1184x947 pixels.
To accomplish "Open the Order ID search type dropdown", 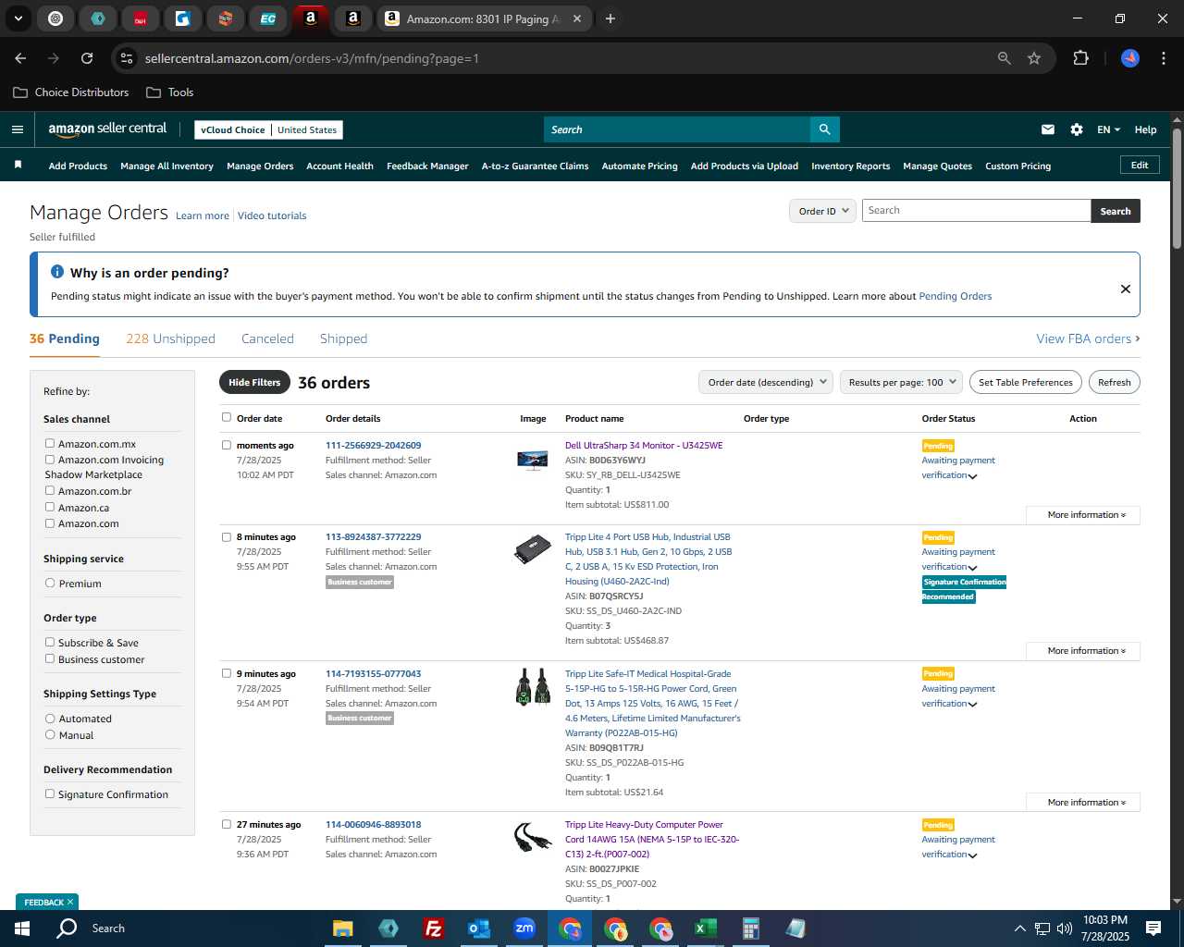I will (x=822, y=211).
